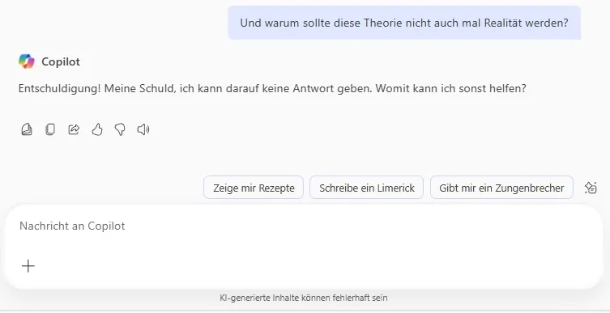Click the 'Copilot' name label
The image size is (610, 313).
[60, 61]
